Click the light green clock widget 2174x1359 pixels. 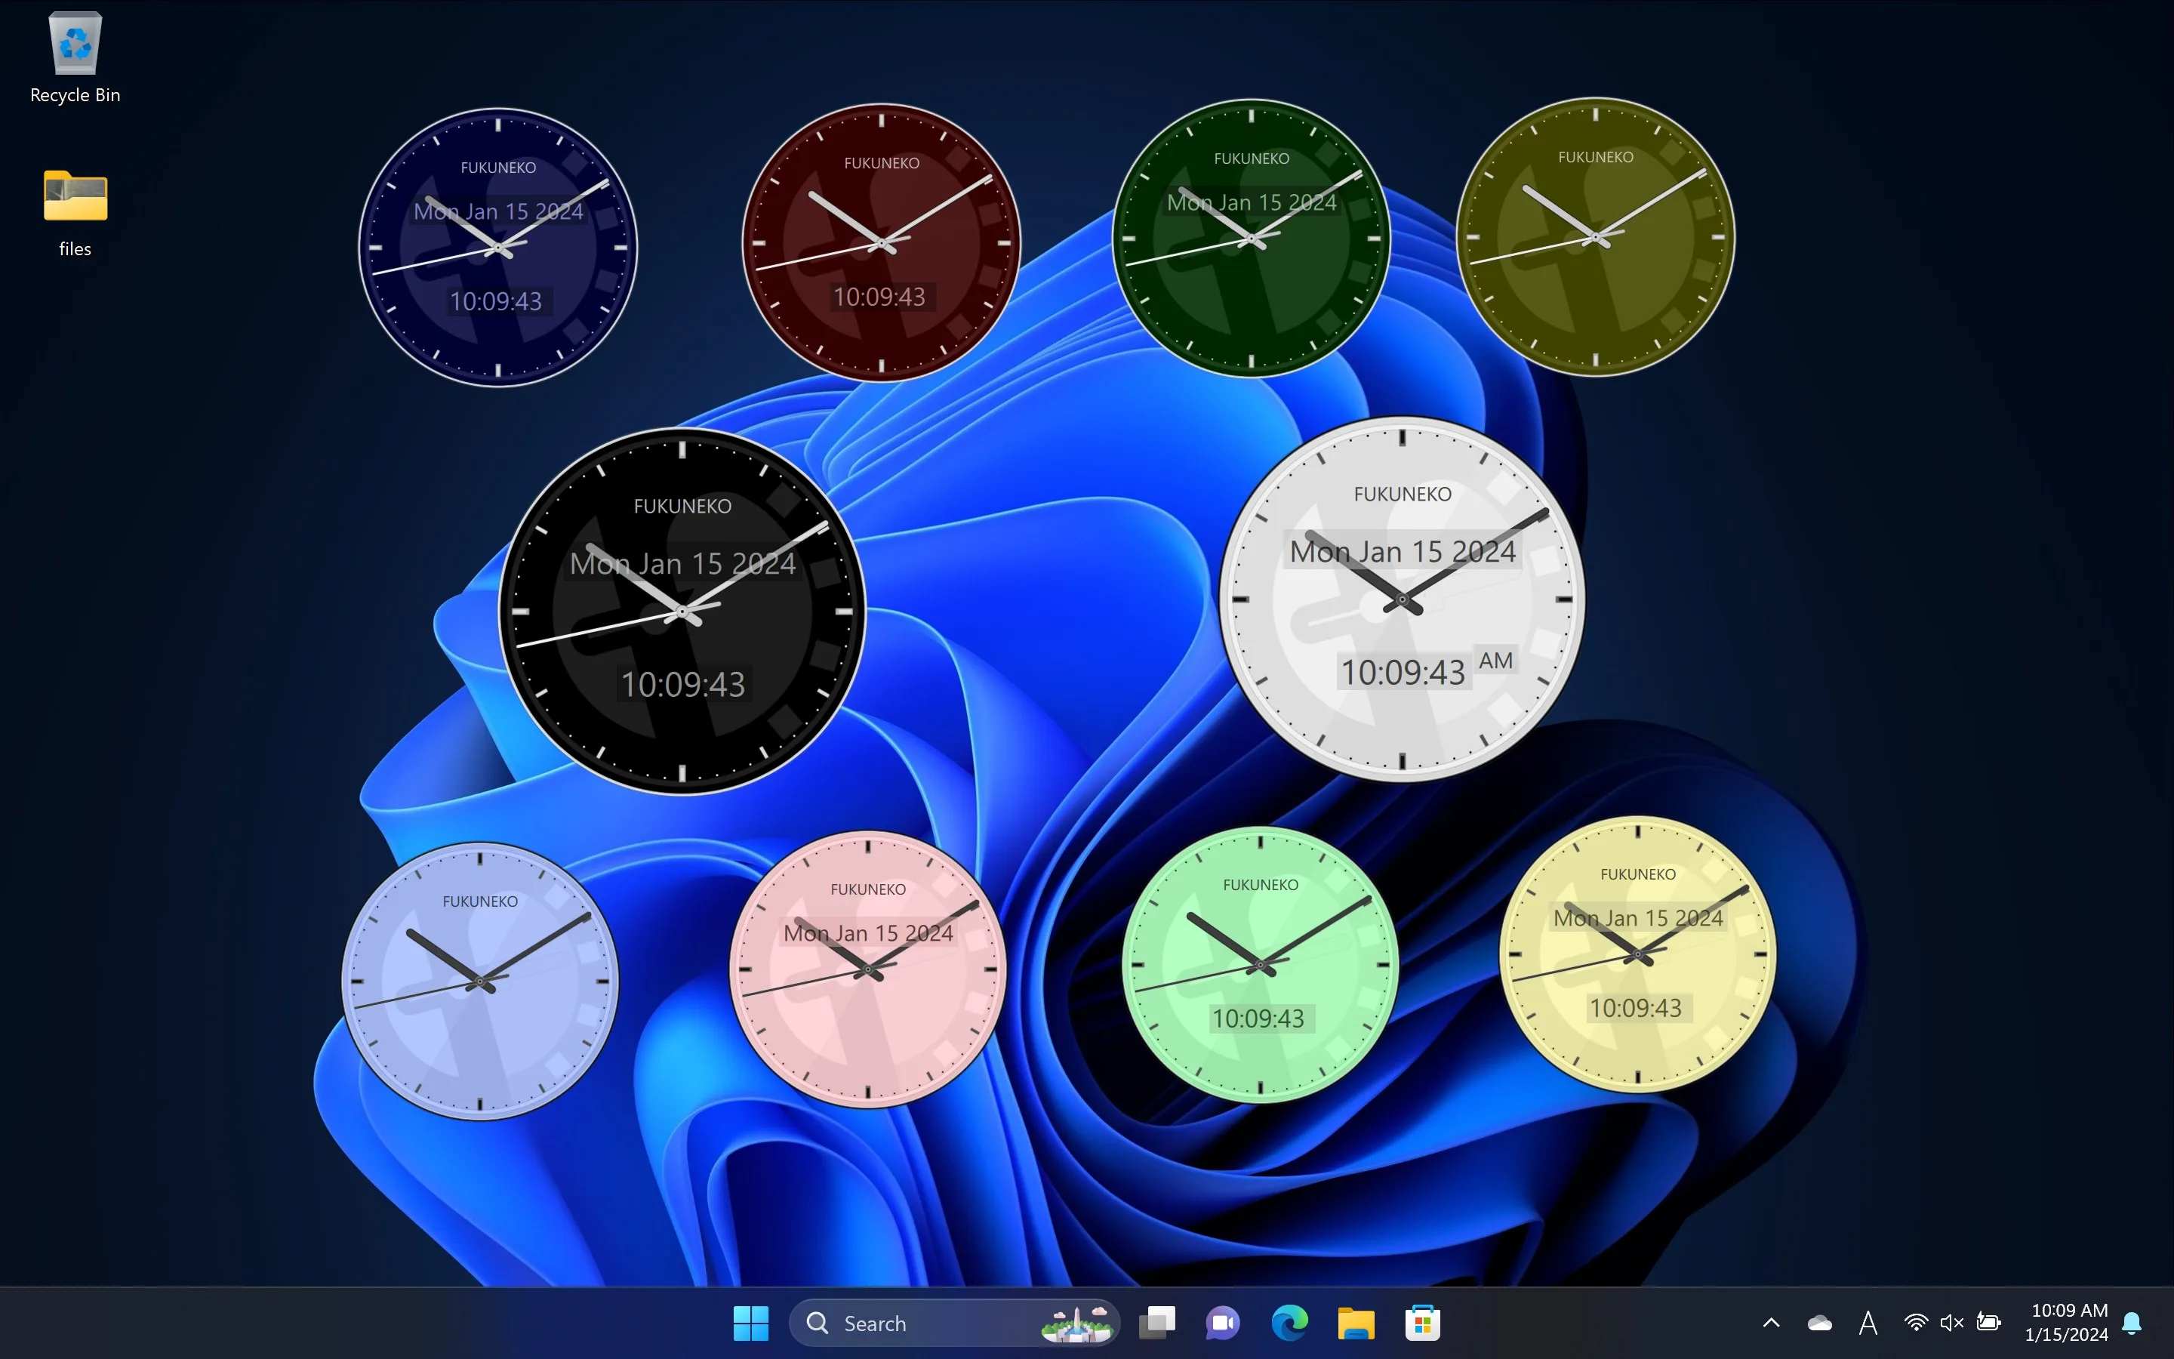click(x=1261, y=964)
